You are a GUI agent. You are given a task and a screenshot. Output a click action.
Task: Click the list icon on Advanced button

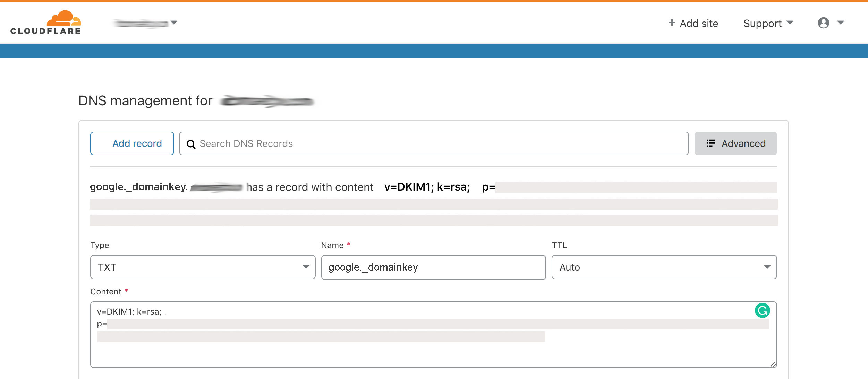[x=710, y=143]
